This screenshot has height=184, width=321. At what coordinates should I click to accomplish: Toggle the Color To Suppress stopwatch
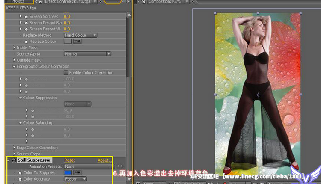[x=20, y=173]
